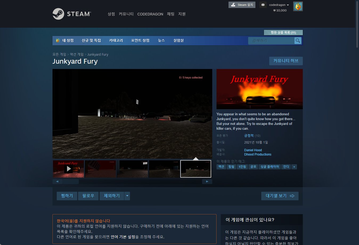Click the 팔로우 follow button
The image size is (359, 245).
[88, 196]
